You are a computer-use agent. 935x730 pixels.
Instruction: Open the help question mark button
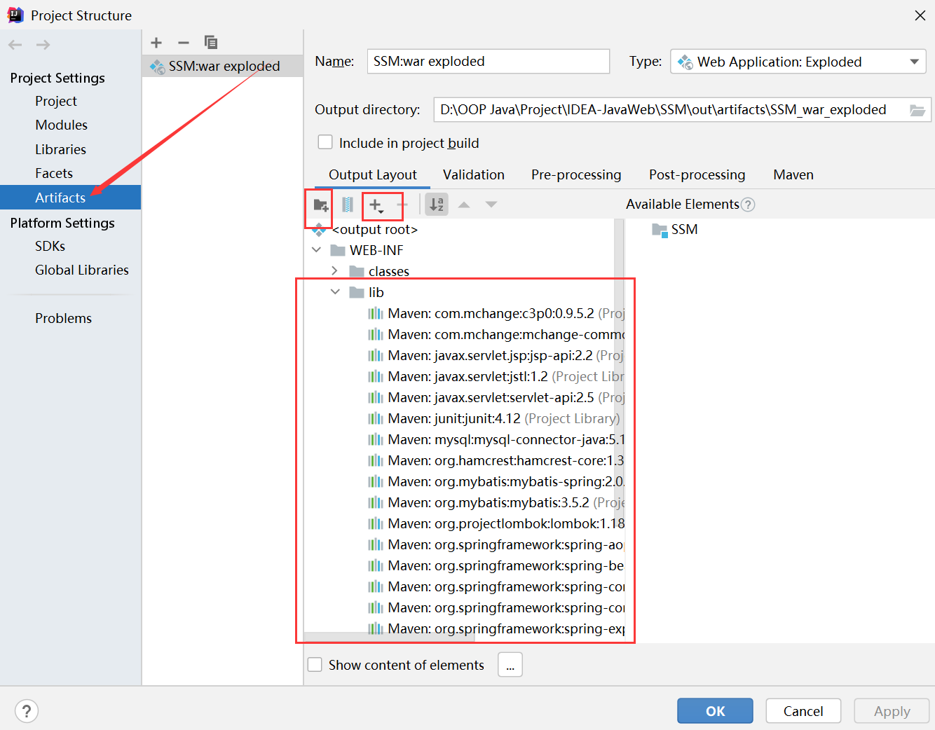[x=27, y=711]
